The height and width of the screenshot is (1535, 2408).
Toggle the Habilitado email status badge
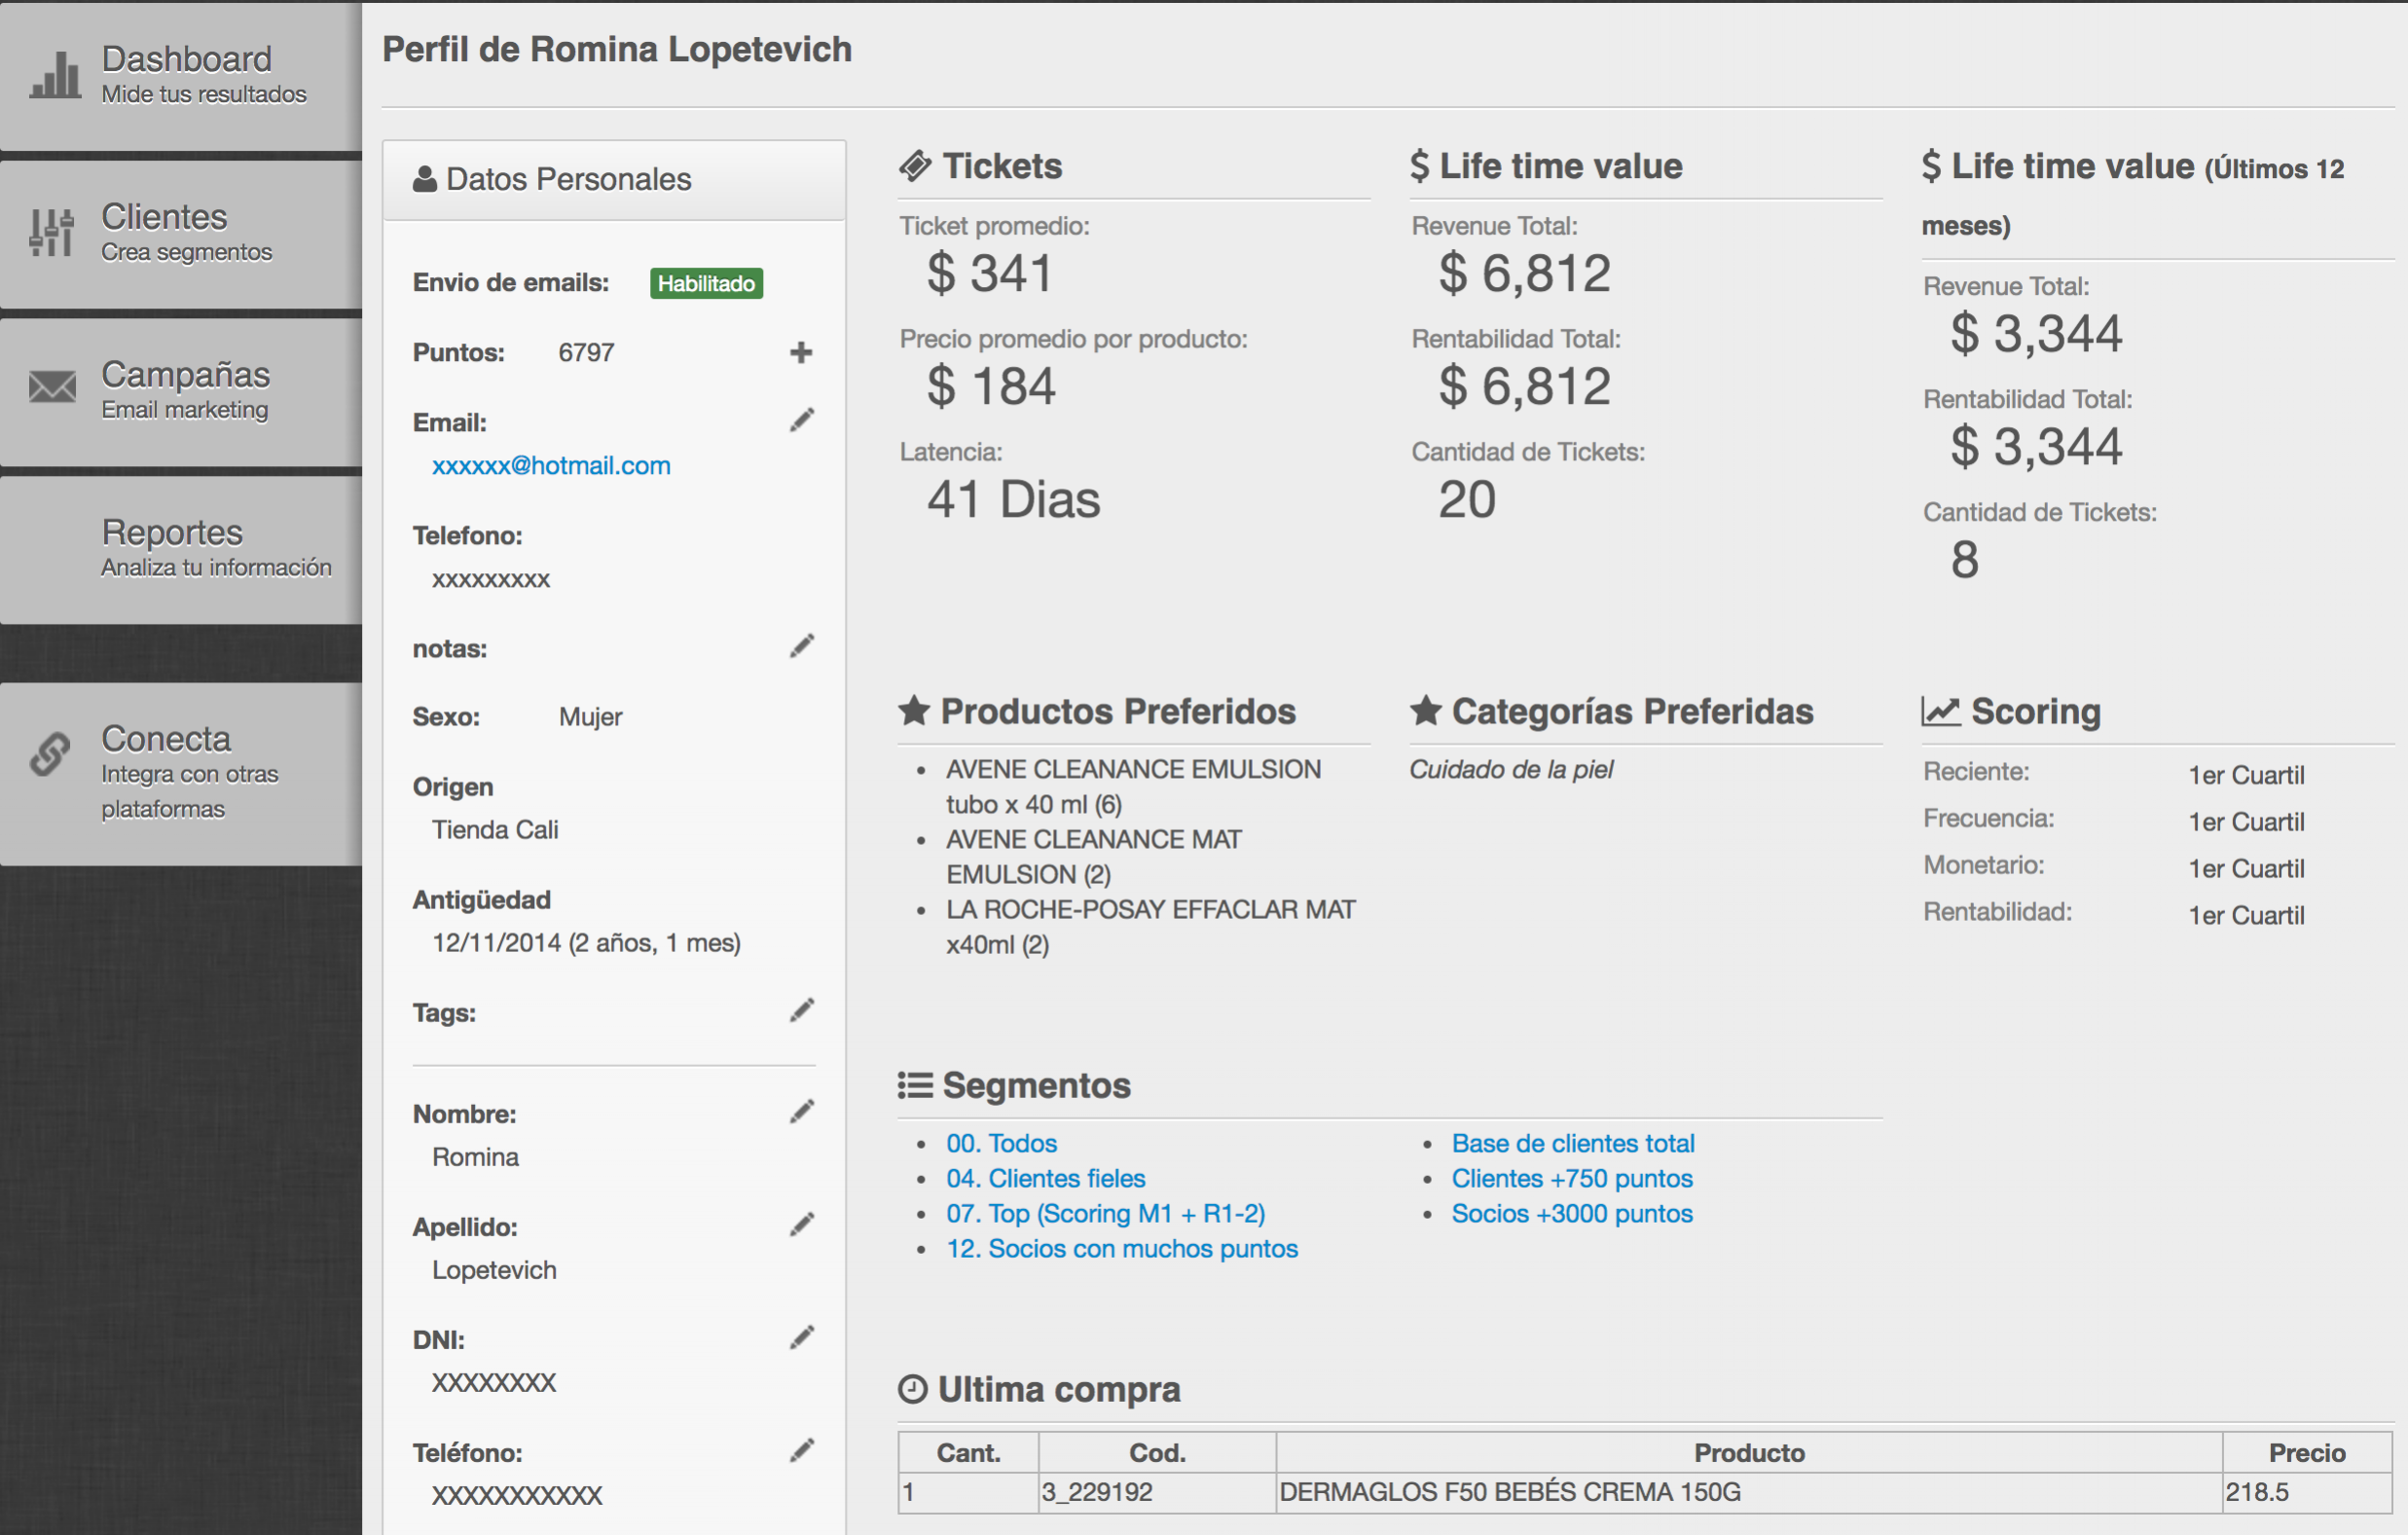point(706,283)
